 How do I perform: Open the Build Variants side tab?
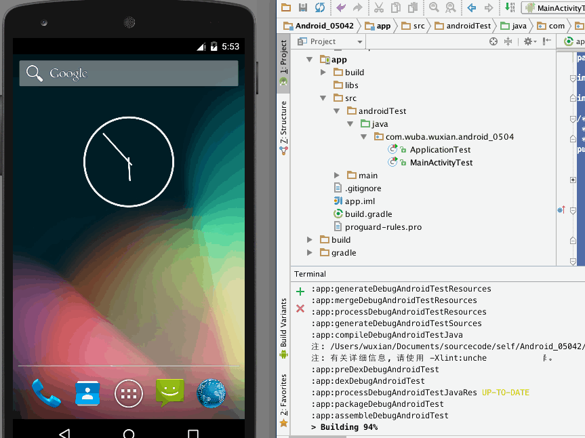coord(283,328)
